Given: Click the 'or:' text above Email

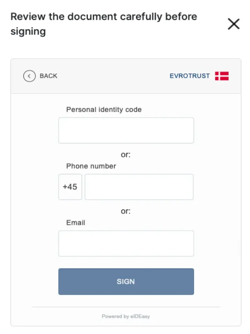Looking at the screenshot, I should (126, 211).
